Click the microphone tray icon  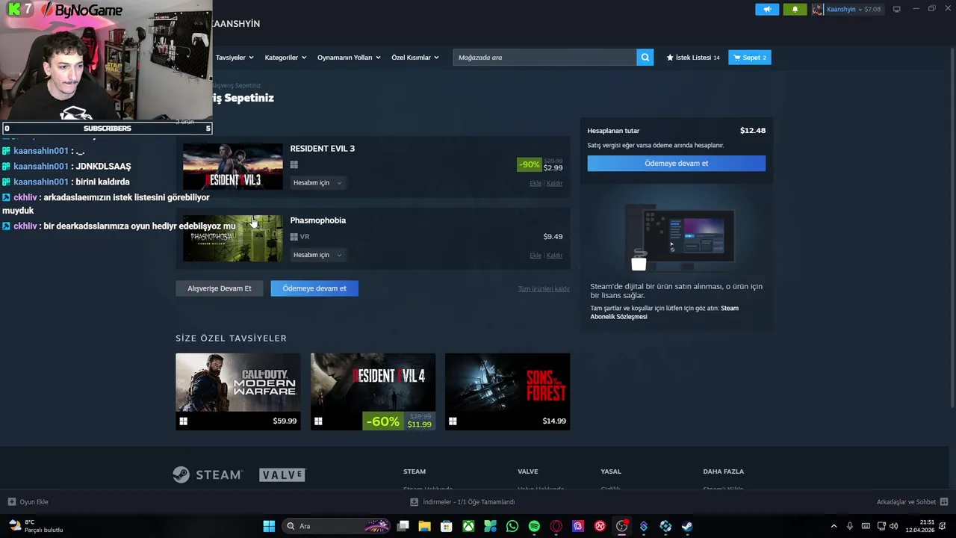850,526
